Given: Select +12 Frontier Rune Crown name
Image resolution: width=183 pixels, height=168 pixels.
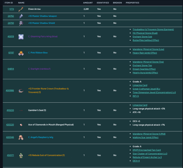Looking at the screenshot, I should tap(48, 91).
